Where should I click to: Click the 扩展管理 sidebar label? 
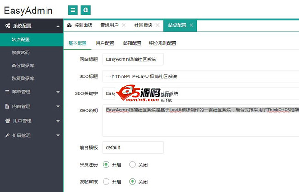click(x=21, y=135)
